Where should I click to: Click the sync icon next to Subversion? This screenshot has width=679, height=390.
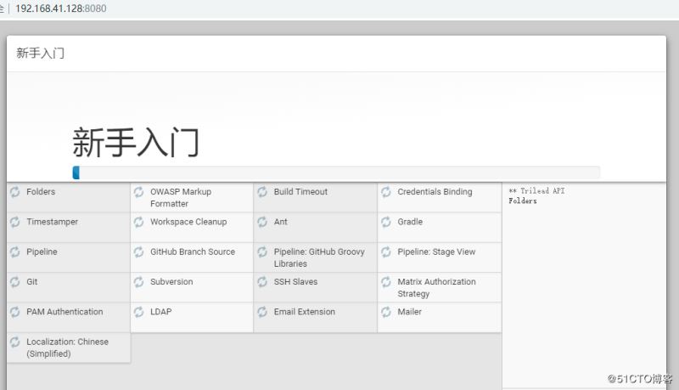click(x=139, y=282)
